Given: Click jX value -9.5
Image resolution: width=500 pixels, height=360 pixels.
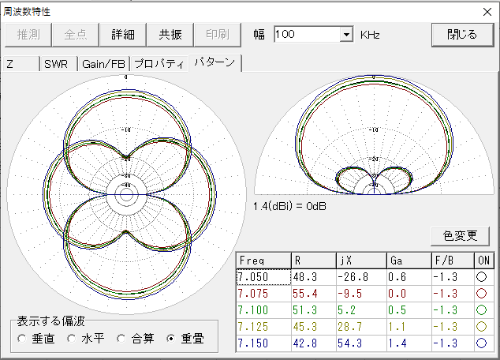Looking at the screenshot, I should 361,294.
